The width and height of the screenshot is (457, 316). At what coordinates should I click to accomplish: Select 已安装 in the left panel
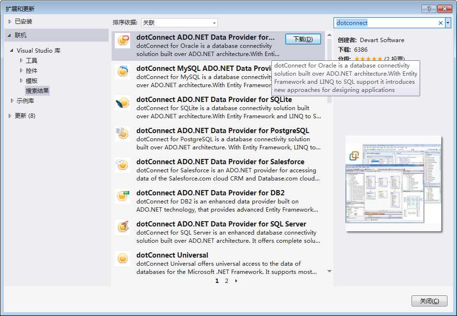[23, 21]
